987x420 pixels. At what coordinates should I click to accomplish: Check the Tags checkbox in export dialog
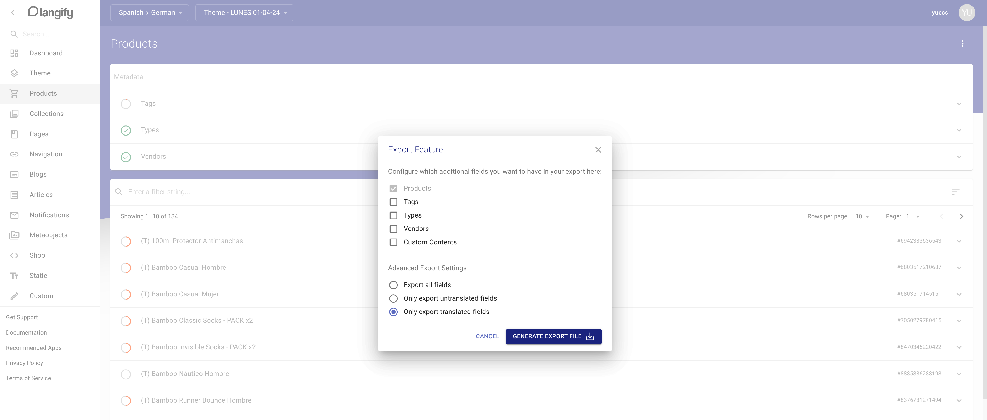click(x=393, y=202)
